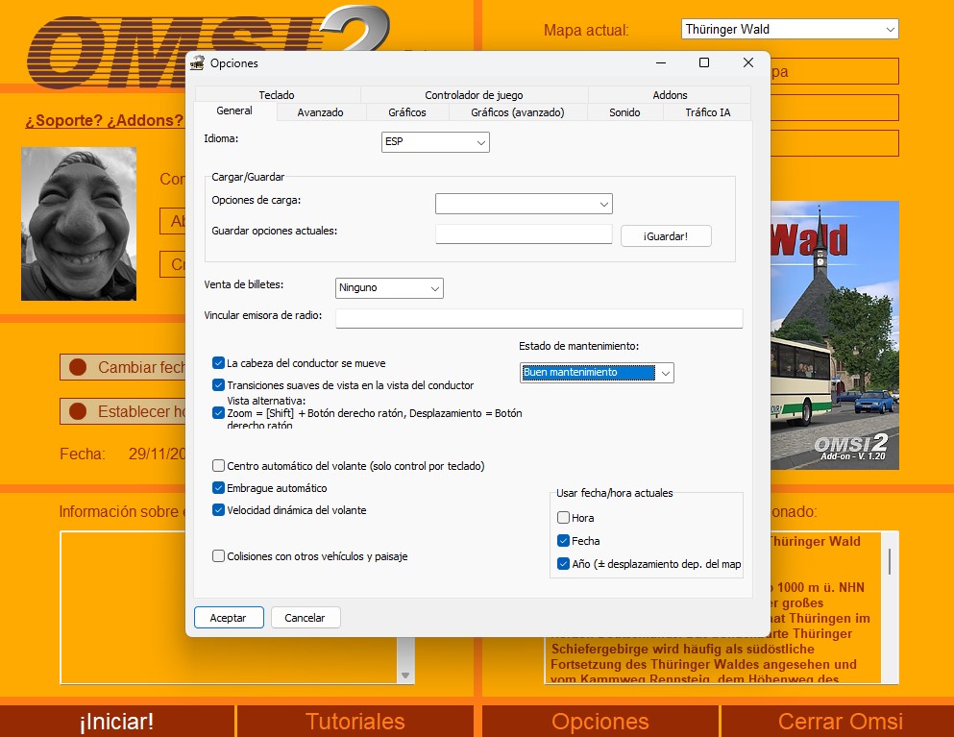Enable 'Colisiones con otros vehículos y paisaje'
954x737 pixels.
pyautogui.click(x=218, y=556)
